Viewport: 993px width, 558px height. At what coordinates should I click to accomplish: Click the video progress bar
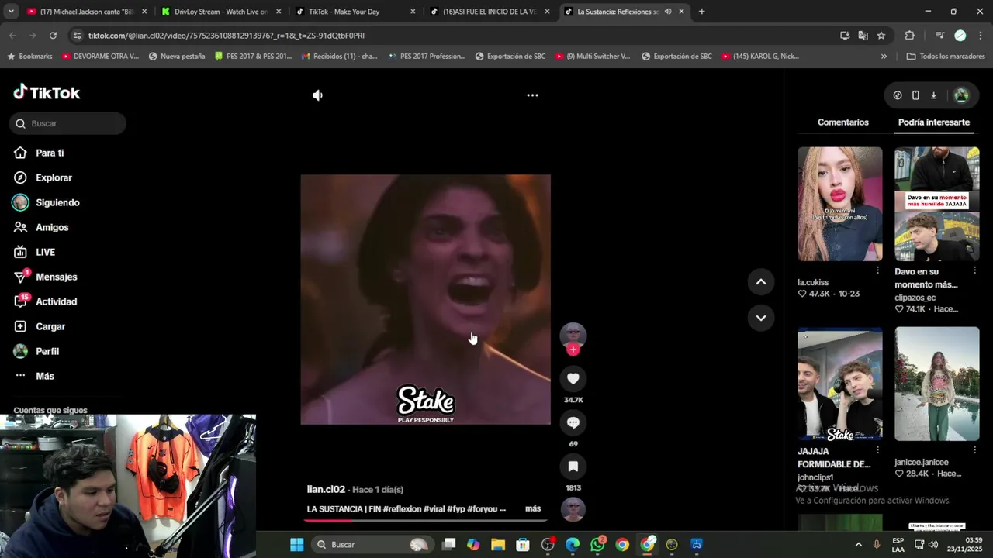(425, 520)
